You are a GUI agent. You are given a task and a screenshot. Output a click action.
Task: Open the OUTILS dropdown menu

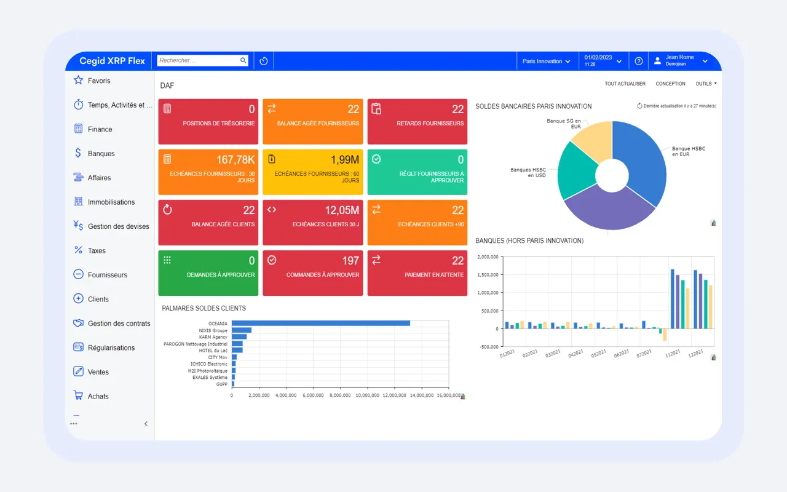(x=706, y=84)
